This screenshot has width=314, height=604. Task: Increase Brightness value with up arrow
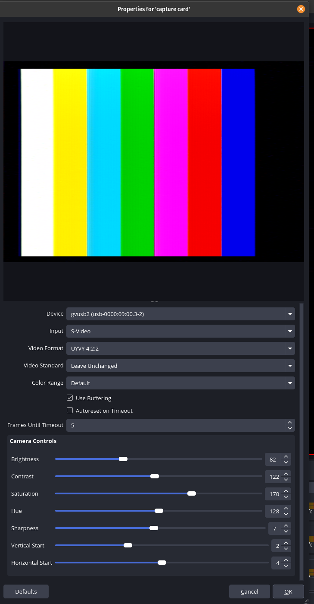coord(286,456)
